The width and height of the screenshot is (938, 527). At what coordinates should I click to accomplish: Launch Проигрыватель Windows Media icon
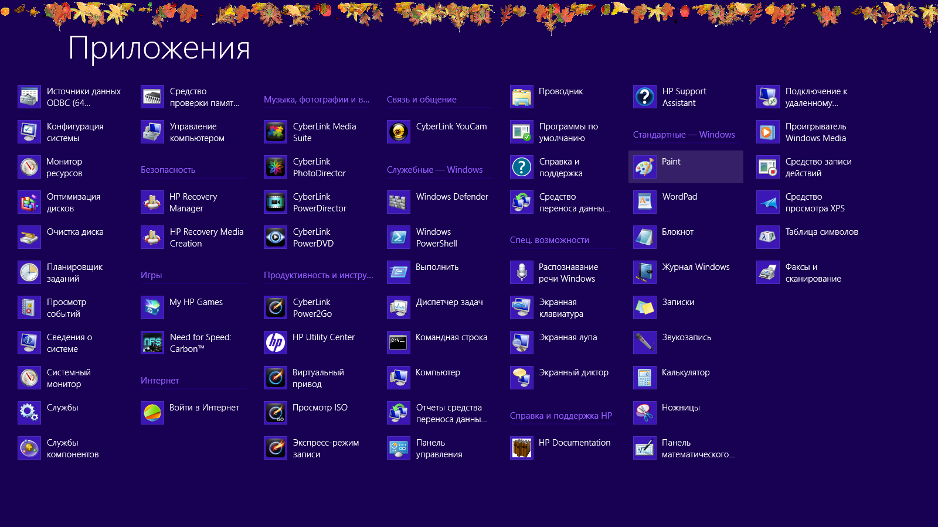(768, 132)
